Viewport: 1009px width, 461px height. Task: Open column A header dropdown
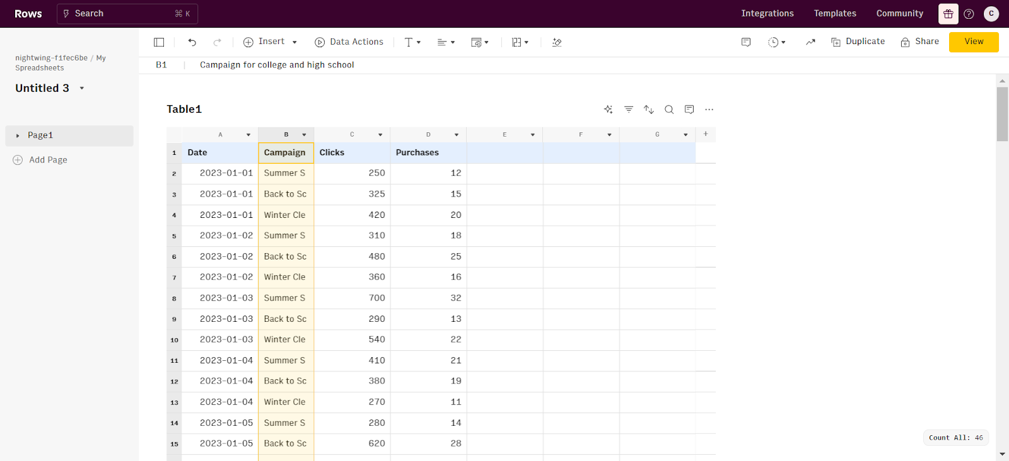click(x=248, y=135)
